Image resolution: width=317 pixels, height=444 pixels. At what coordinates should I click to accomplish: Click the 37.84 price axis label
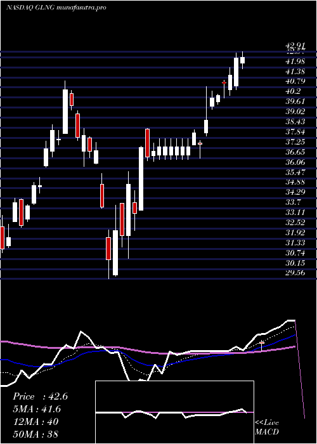(x=295, y=132)
